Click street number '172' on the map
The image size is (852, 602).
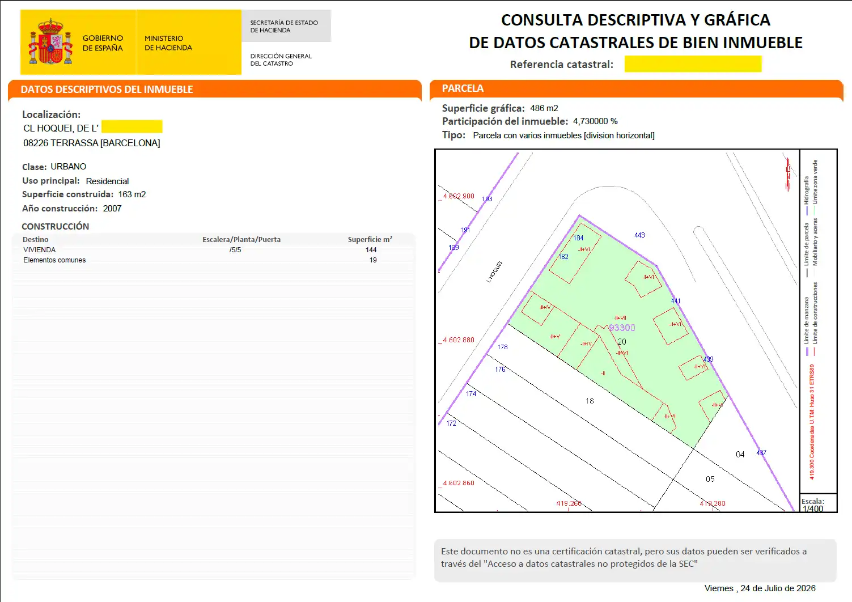point(451,423)
